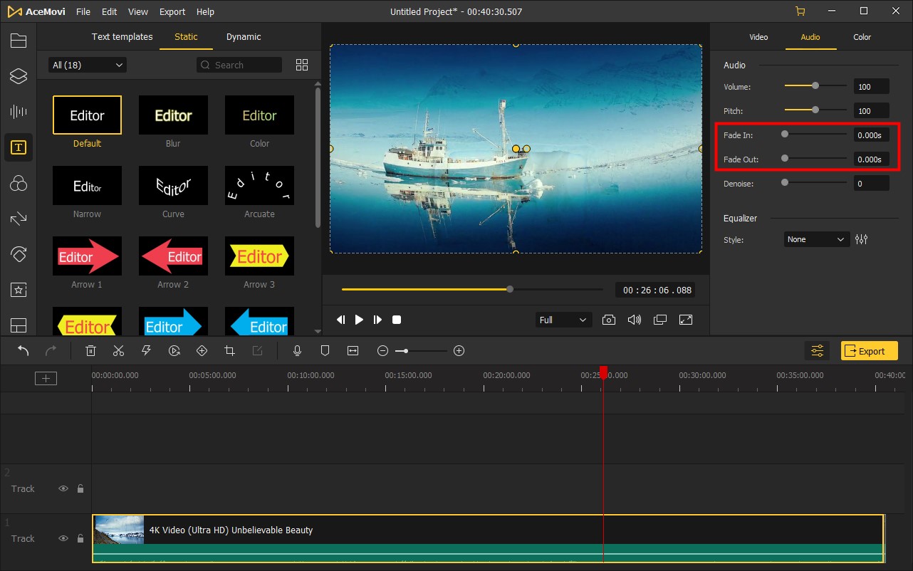
Task: Open equalizer settings icon
Action: pos(862,239)
